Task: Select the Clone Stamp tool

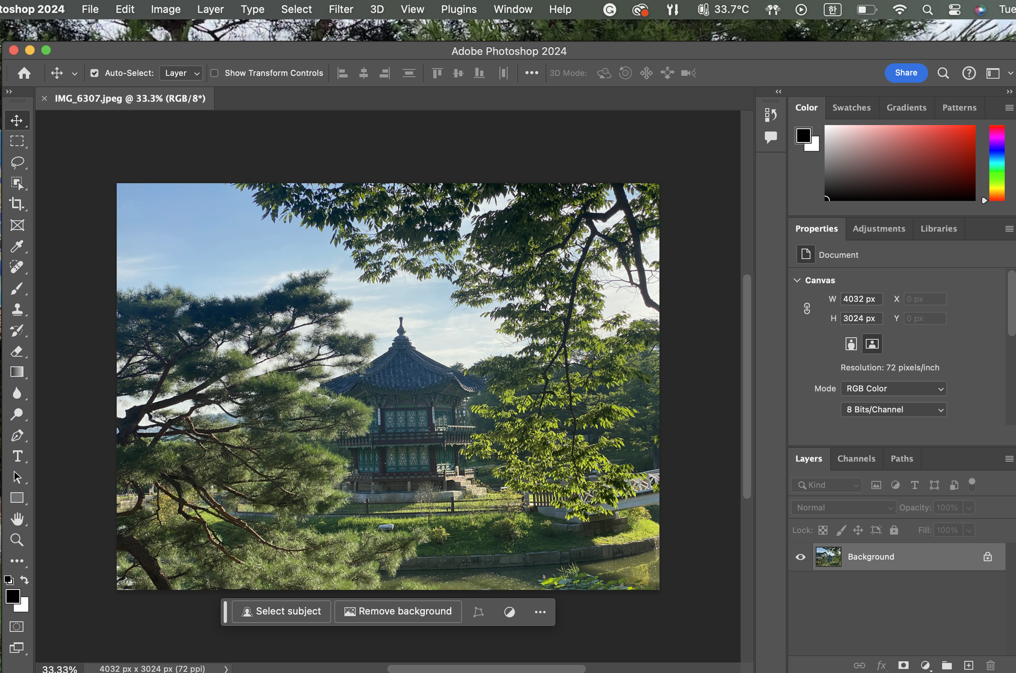Action: tap(17, 309)
